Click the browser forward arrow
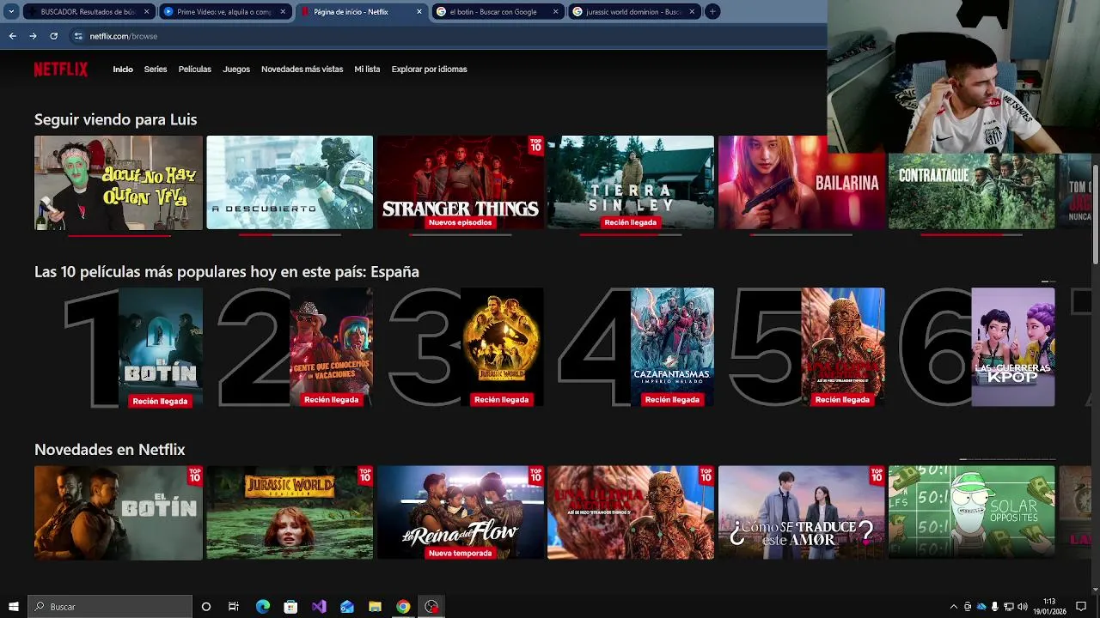 33,36
